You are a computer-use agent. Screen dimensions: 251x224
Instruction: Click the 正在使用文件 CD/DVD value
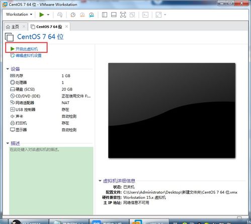click(x=76, y=96)
